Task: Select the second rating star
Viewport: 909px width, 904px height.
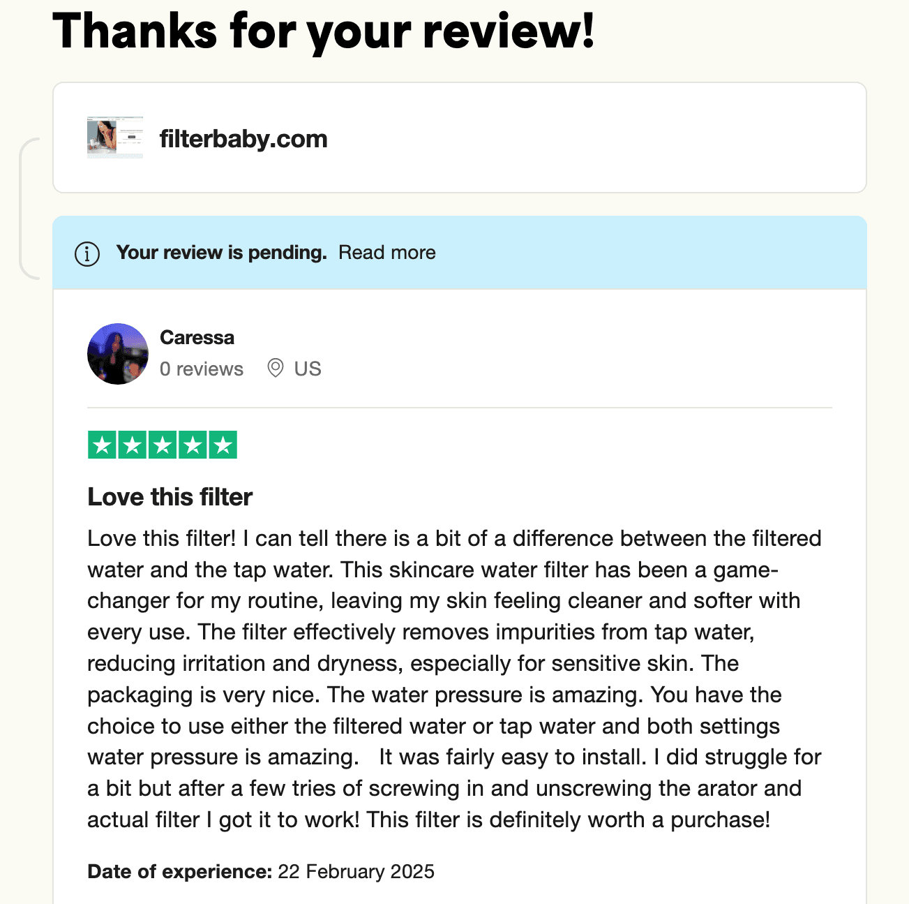Action: point(132,443)
